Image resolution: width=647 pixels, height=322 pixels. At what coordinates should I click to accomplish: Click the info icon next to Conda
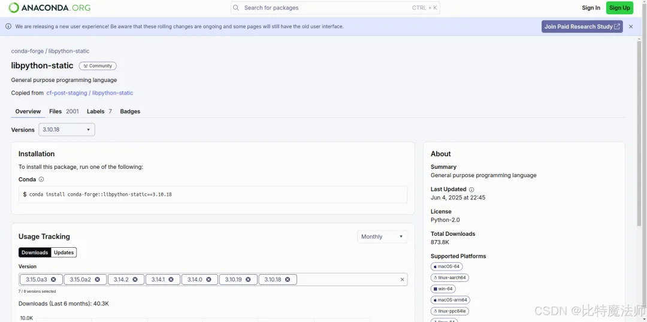coord(41,180)
